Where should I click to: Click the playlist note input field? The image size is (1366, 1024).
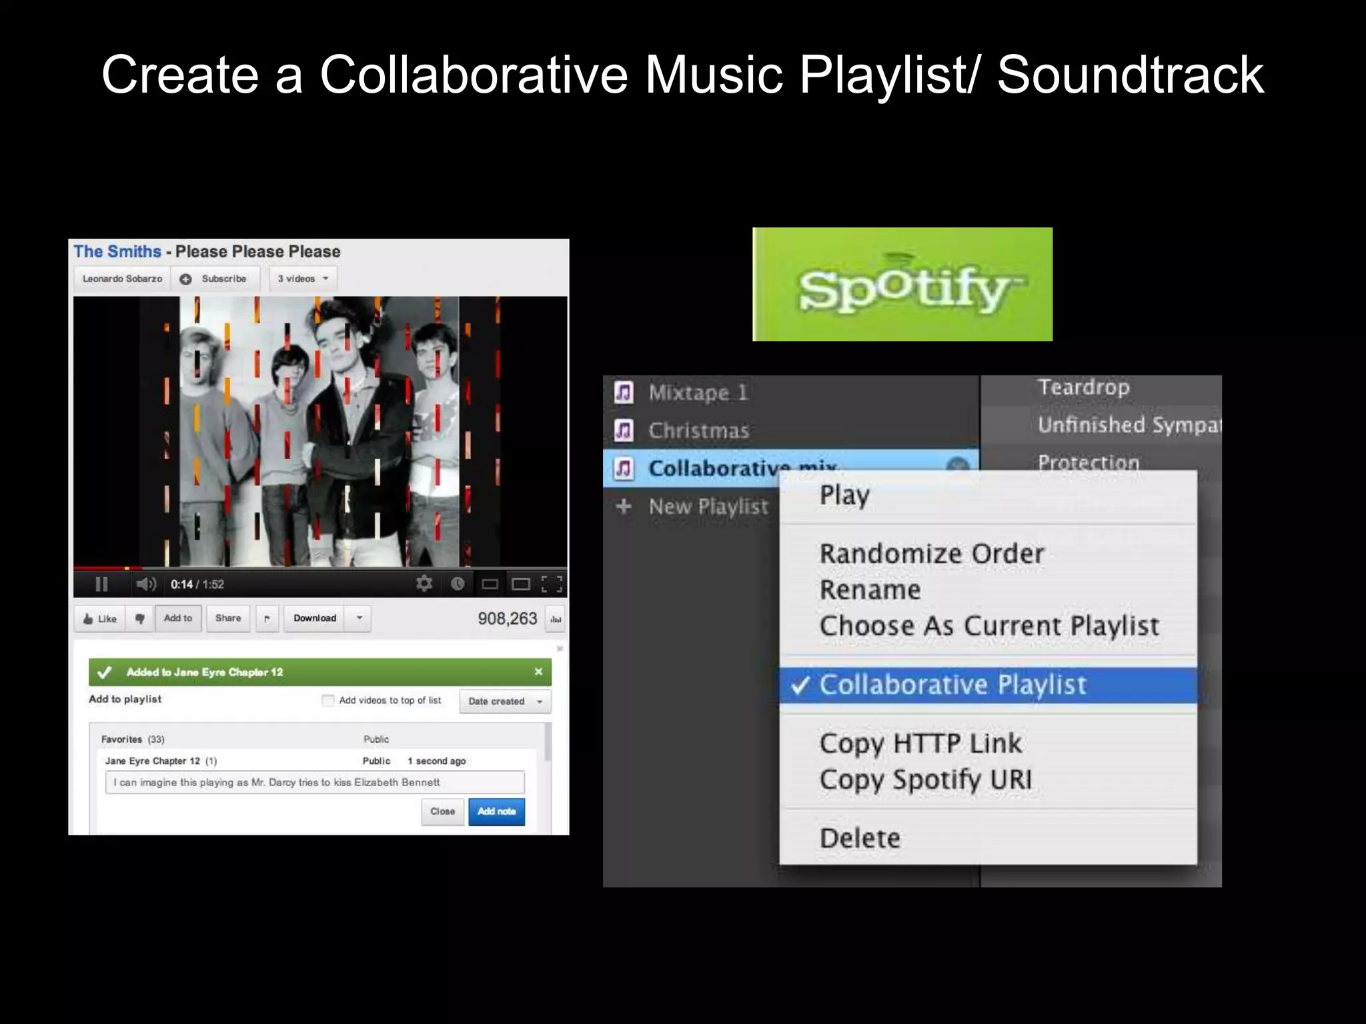[x=315, y=783]
